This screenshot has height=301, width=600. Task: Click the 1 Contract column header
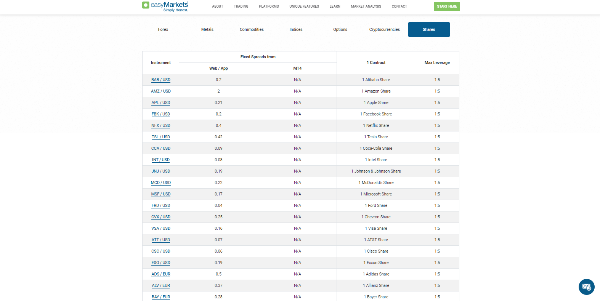pyautogui.click(x=376, y=62)
